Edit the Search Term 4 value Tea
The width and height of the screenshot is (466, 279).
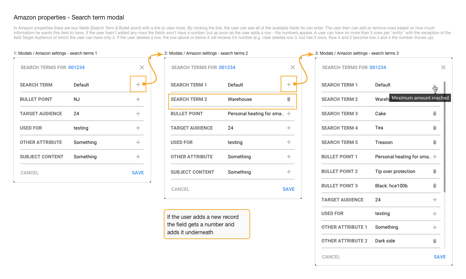379,128
